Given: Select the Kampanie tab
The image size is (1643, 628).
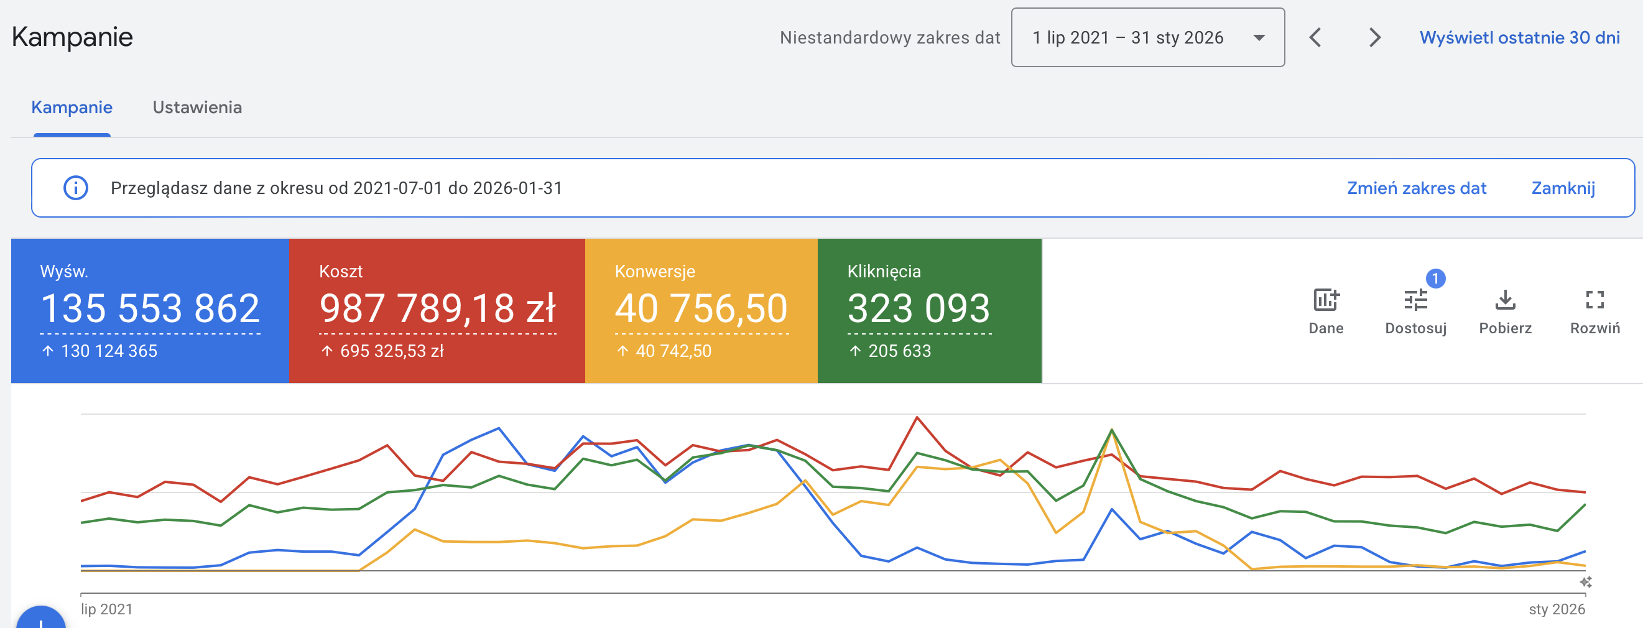Looking at the screenshot, I should [72, 107].
